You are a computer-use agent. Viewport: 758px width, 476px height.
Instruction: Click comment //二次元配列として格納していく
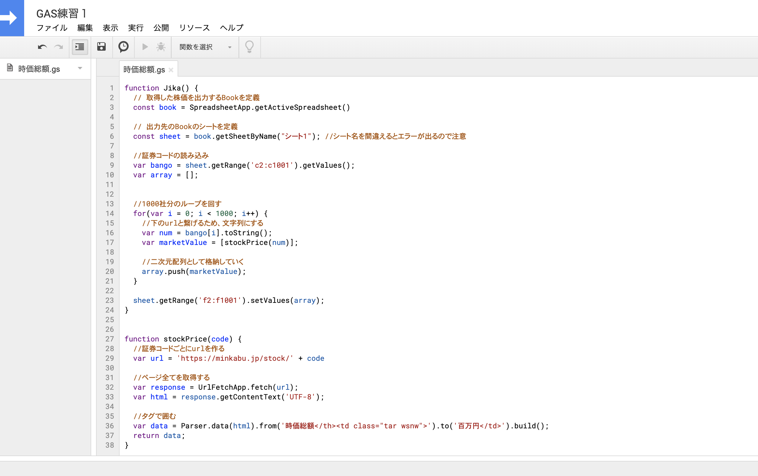tap(193, 262)
